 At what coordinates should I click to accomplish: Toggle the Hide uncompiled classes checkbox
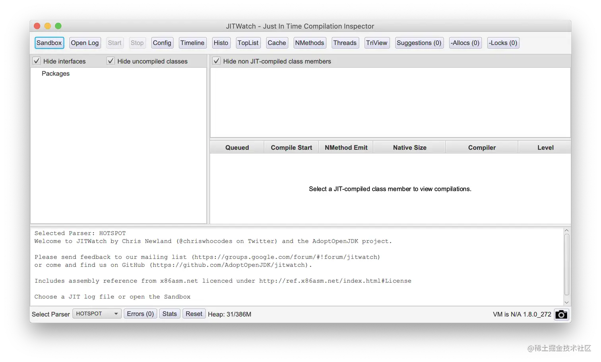click(x=111, y=61)
